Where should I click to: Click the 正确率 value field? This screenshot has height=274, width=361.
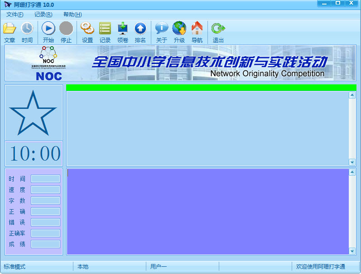(46, 233)
